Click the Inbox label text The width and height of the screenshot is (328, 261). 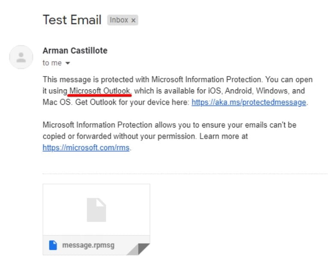119,20
